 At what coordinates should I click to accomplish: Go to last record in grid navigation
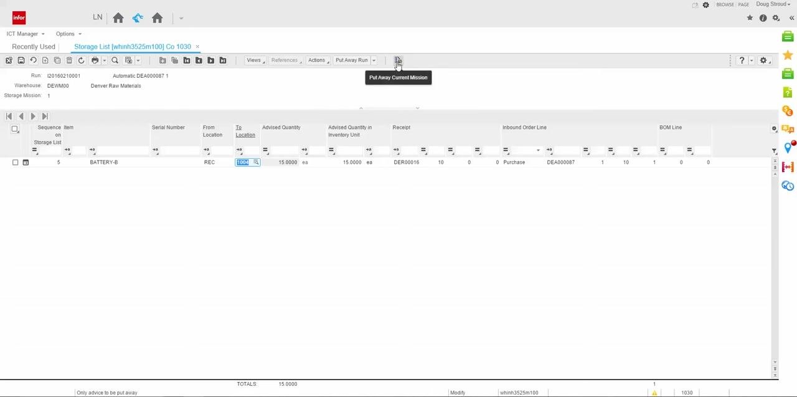(x=44, y=116)
